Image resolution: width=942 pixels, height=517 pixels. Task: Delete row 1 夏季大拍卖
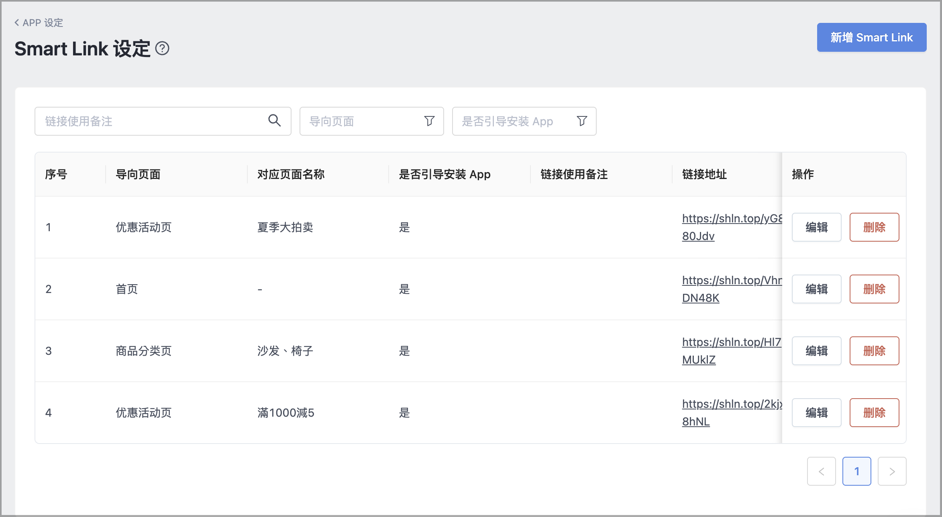(x=875, y=227)
